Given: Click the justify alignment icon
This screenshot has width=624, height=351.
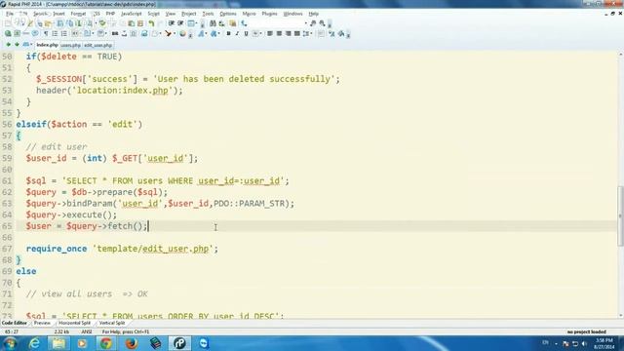Looking at the screenshot, I should [296, 34].
